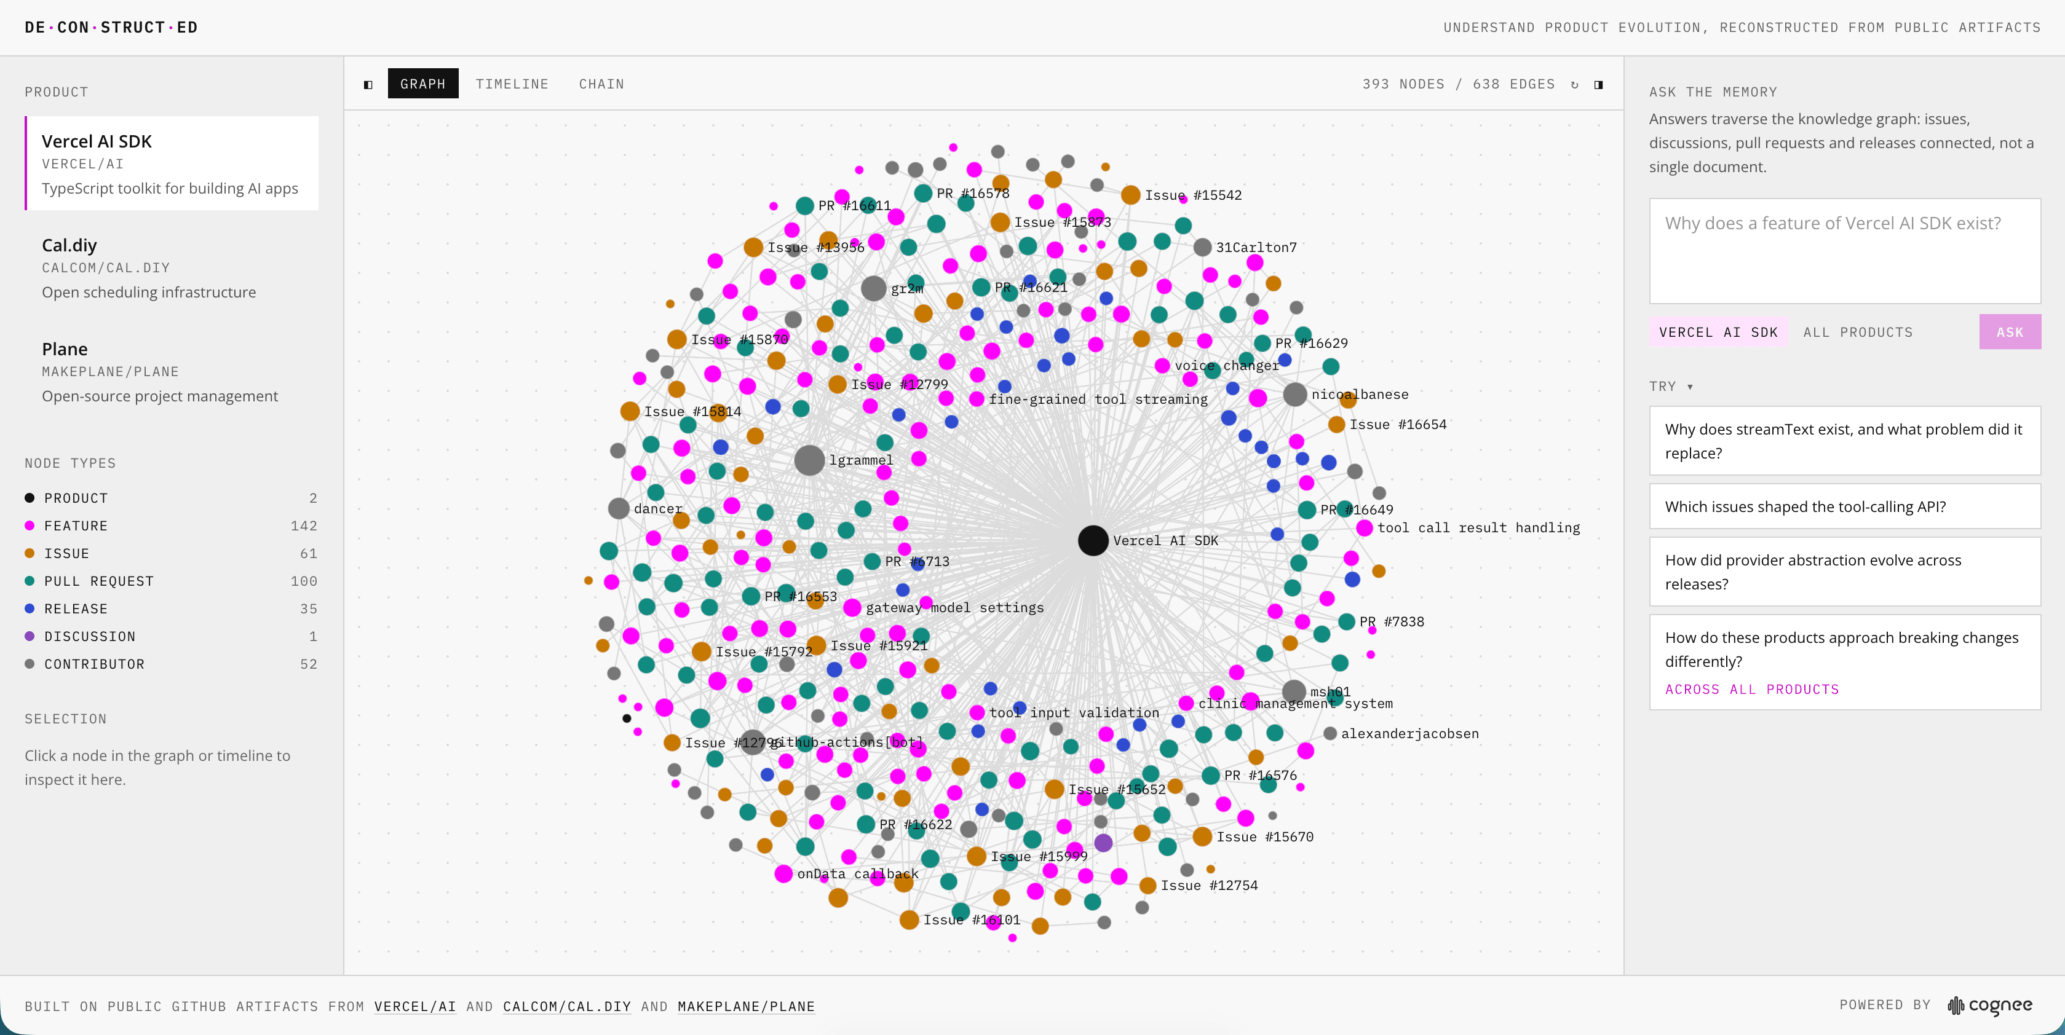Image resolution: width=2065 pixels, height=1035 pixels.
Task: Select the All Products scope option
Action: pos(1857,332)
